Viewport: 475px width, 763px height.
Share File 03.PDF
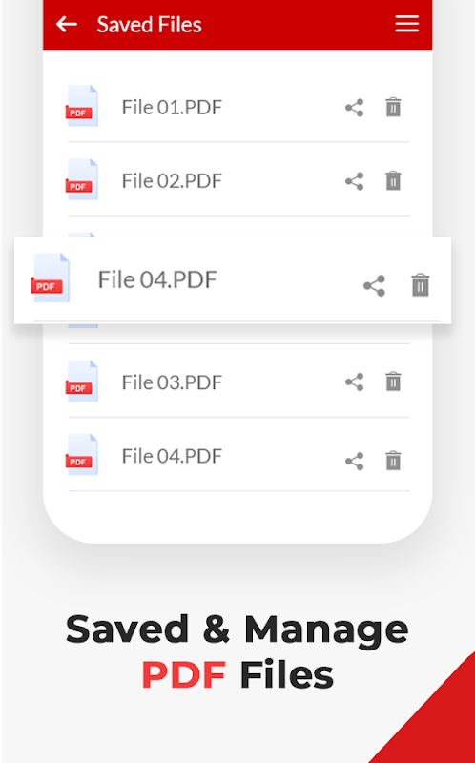pyautogui.click(x=354, y=382)
